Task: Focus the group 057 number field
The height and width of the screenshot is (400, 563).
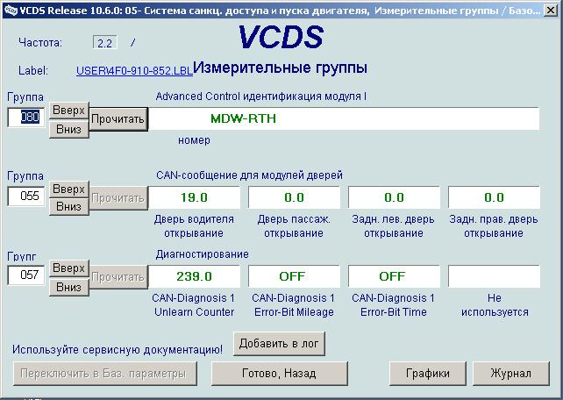Action: 25,276
